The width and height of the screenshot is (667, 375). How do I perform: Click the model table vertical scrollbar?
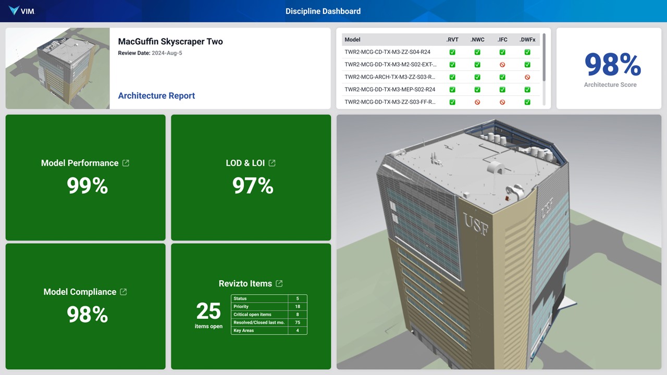click(x=545, y=57)
